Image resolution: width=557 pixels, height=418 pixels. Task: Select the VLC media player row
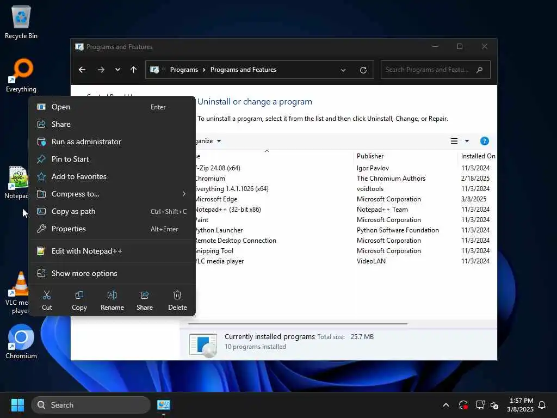[345, 261]
